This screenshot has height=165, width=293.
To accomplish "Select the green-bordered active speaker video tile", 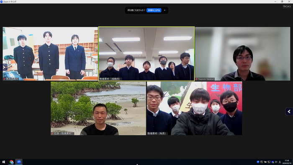I will 146,54.
